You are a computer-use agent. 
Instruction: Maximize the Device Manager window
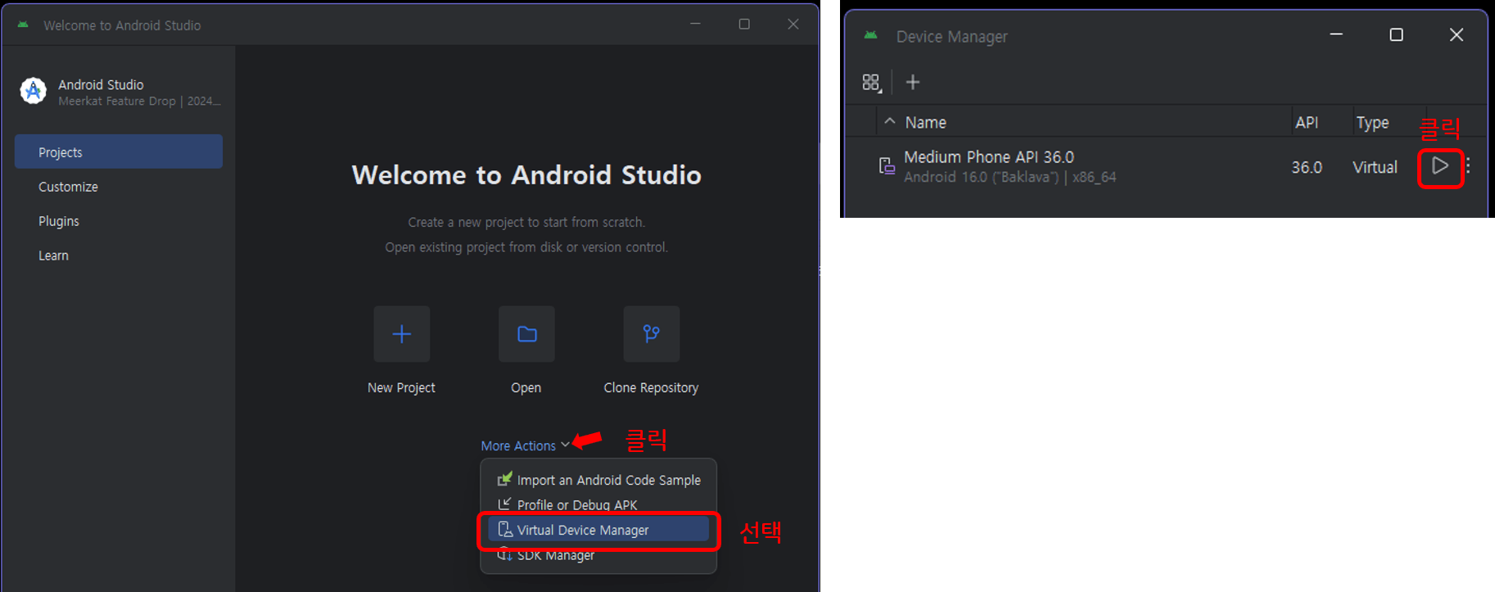1397,34
